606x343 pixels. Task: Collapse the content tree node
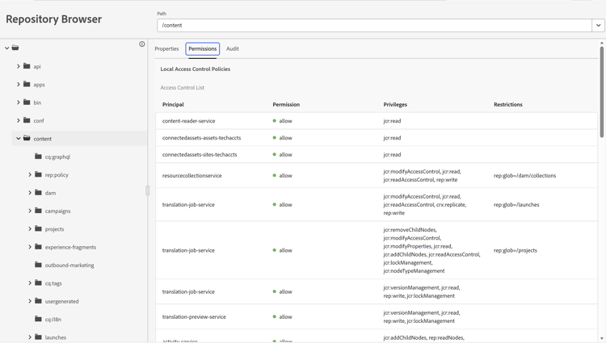19,139
